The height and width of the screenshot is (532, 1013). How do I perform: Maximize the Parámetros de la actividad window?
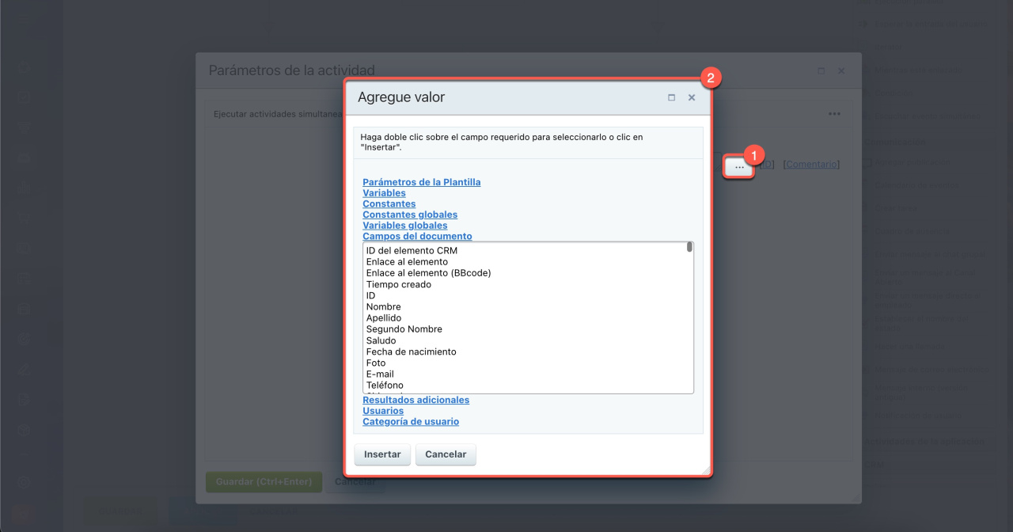tap(821, 70)
